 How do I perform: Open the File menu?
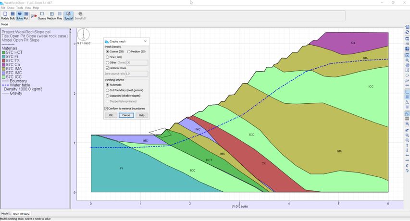(3, 8)
